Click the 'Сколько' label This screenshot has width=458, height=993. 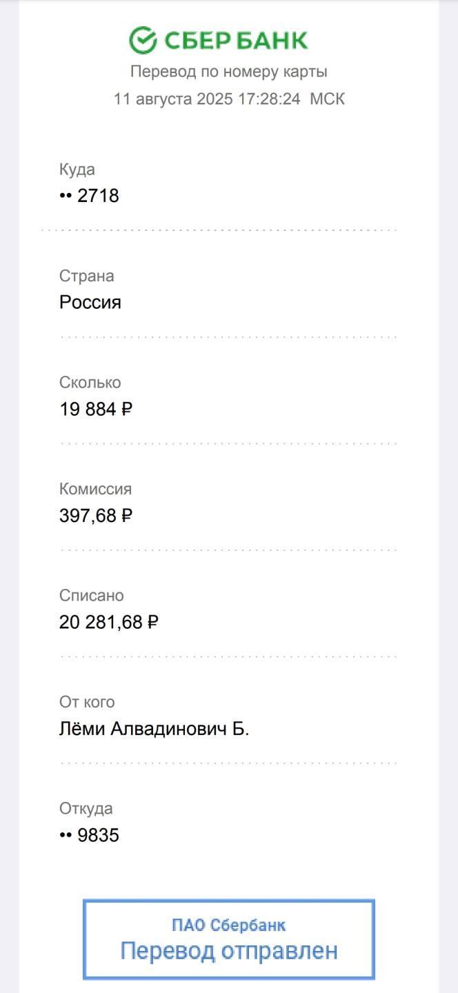[x=90, y=383]
